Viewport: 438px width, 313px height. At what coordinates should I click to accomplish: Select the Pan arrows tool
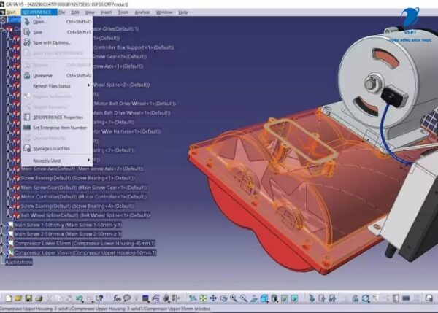213,298
